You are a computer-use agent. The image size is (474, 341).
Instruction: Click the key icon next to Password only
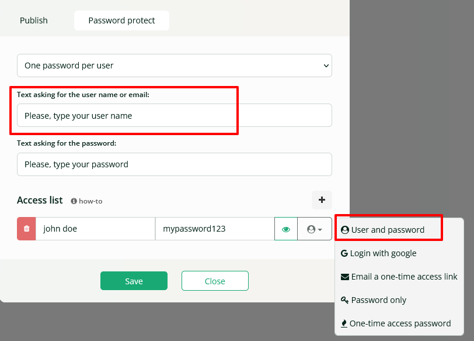(345, 299)
